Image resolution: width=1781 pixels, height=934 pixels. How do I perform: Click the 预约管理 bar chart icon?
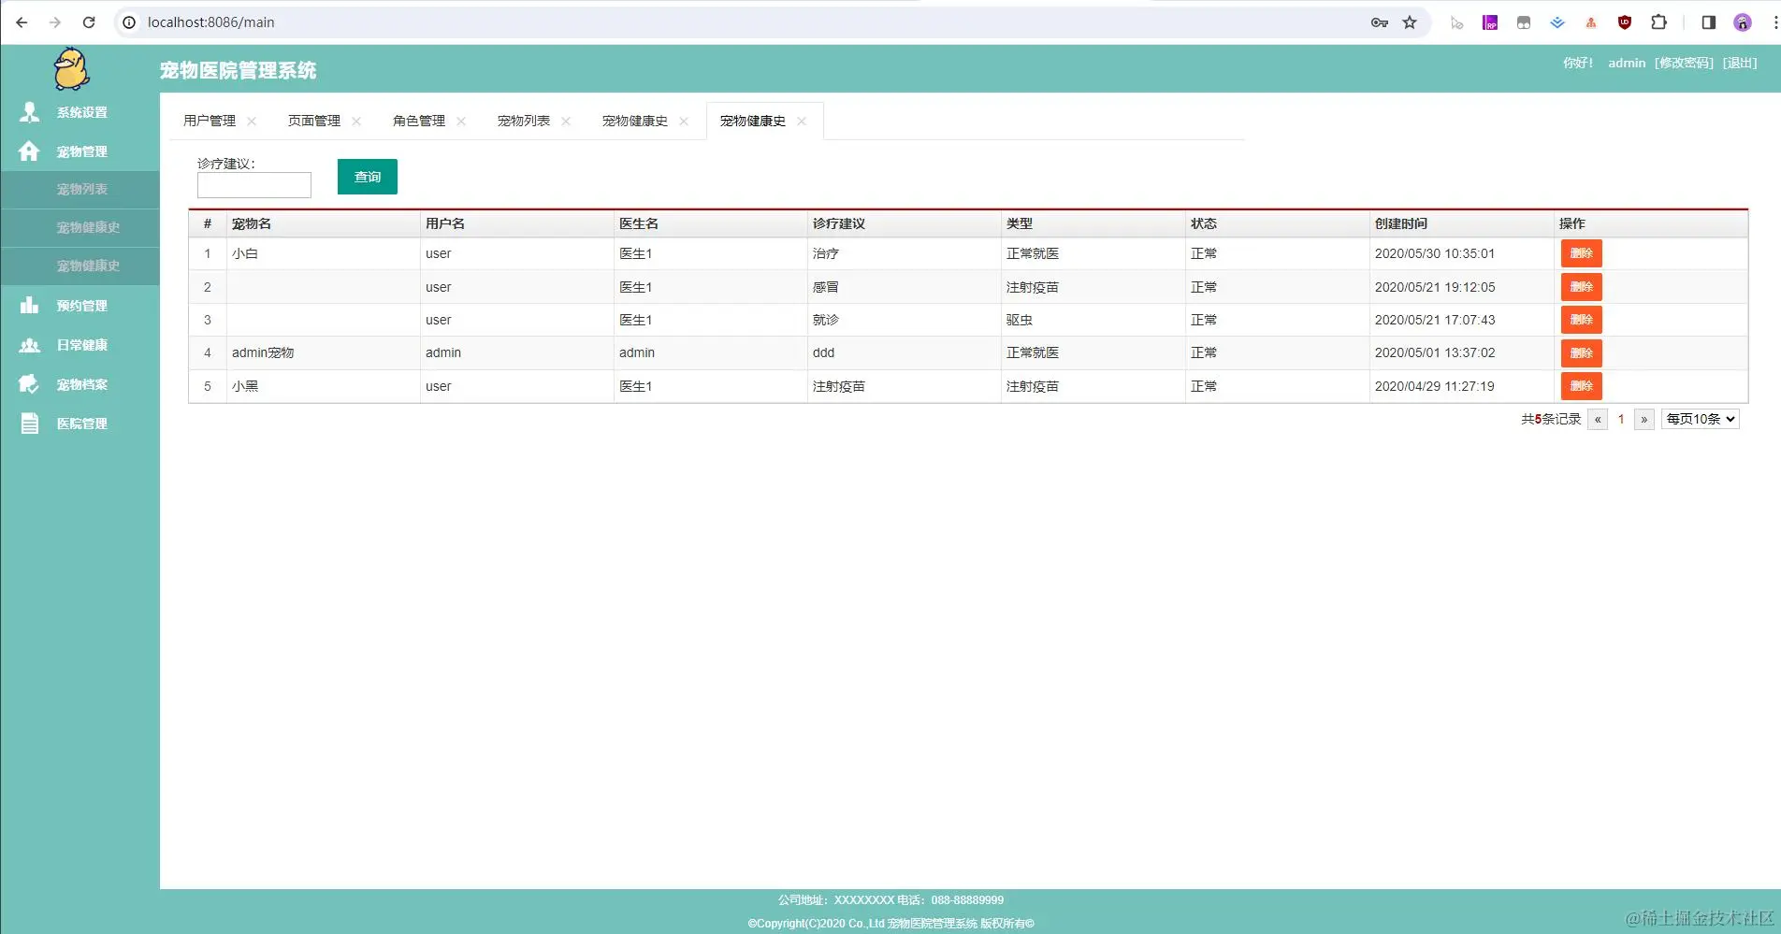[x=30, y=306]
